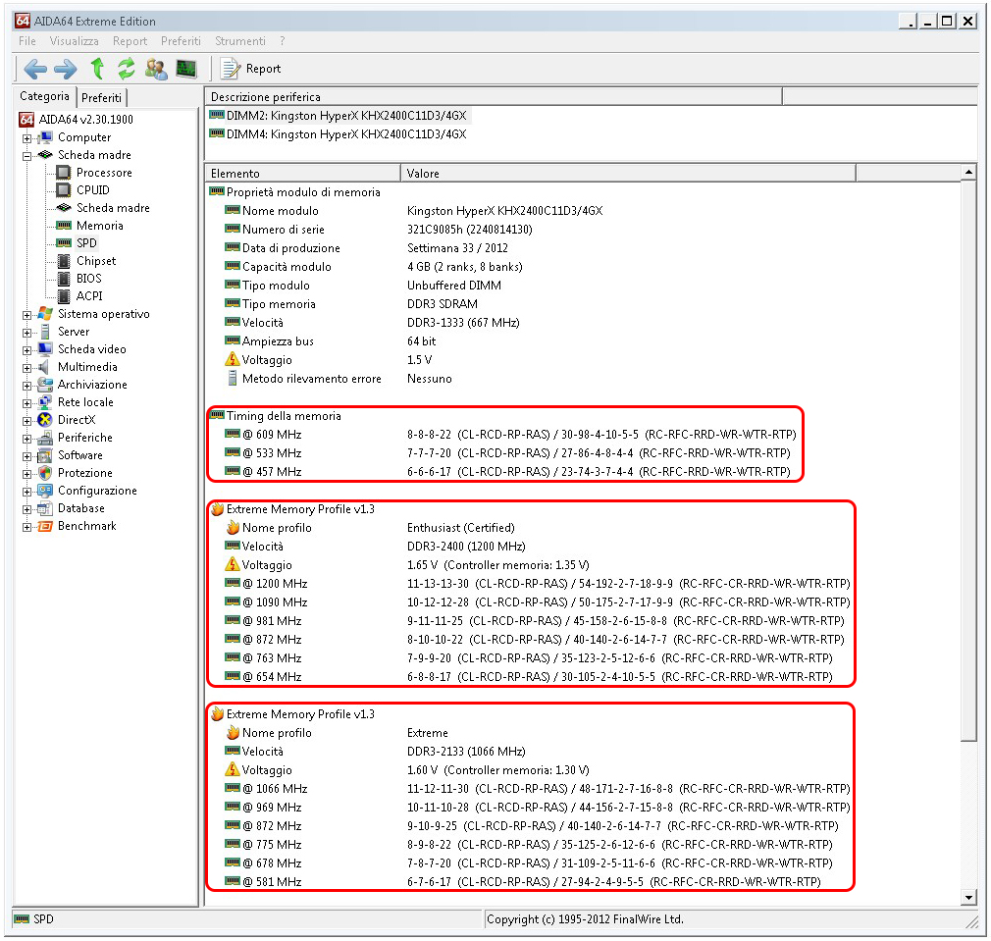Image resolution: width=991 pixels, height=941 pixels.
Task: Expand the Archiviazione tree node
Action: click(x=26, y=386)
